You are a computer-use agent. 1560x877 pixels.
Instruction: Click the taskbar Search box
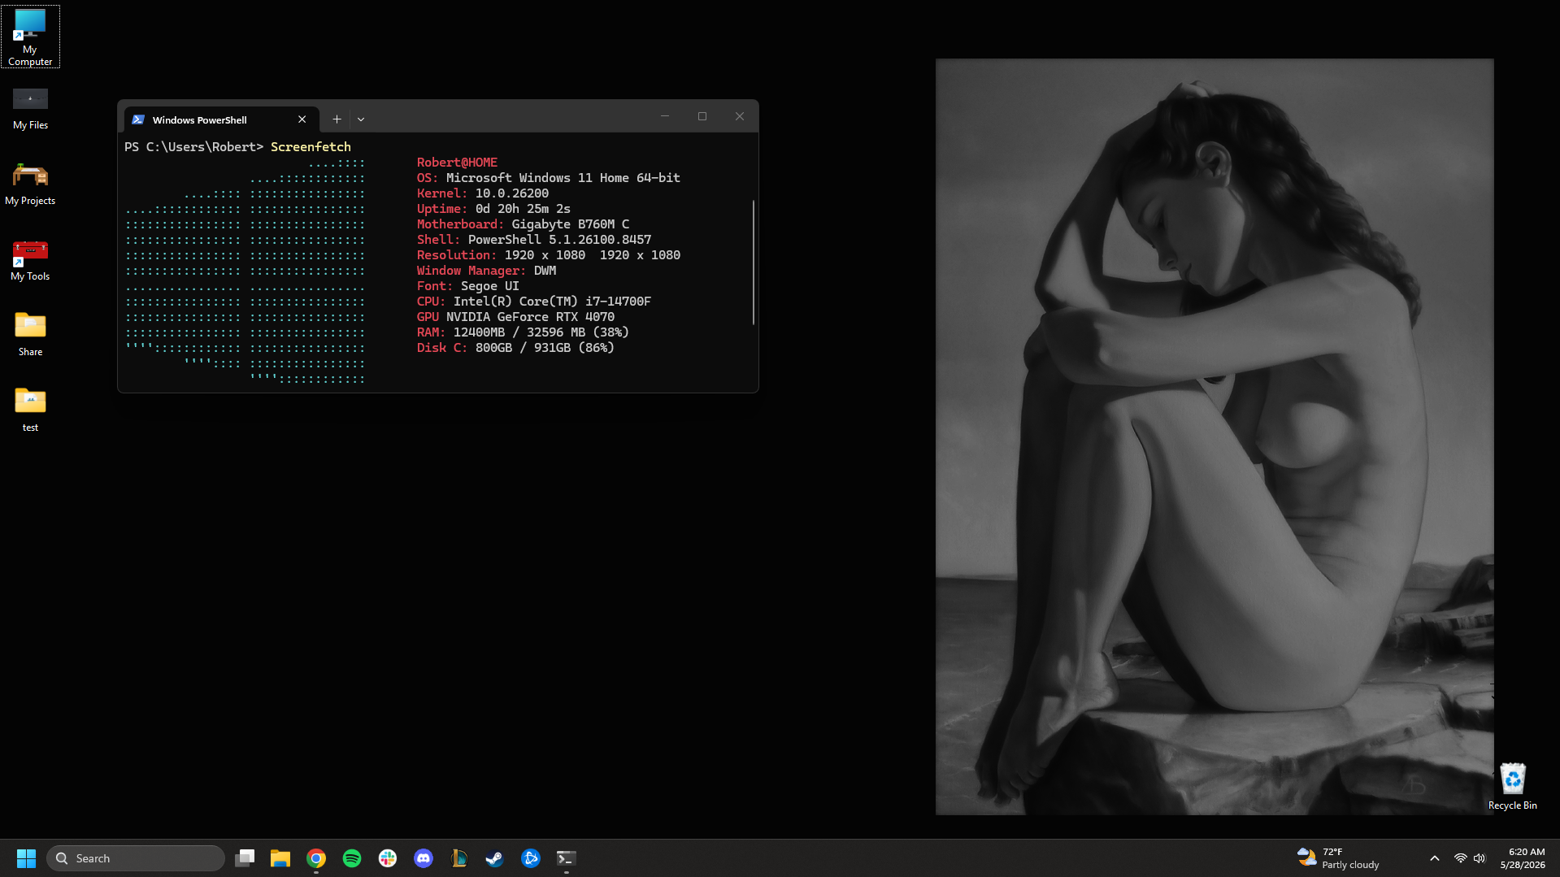click(136, 858)
